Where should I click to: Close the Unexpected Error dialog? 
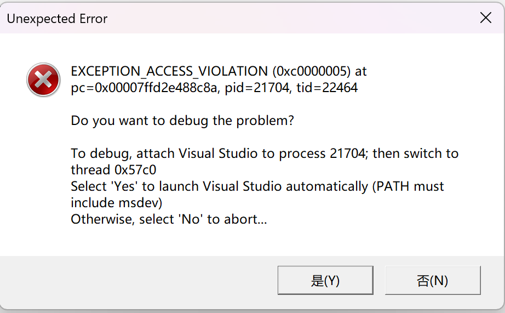pyautogui.click(x=485, y=18)
